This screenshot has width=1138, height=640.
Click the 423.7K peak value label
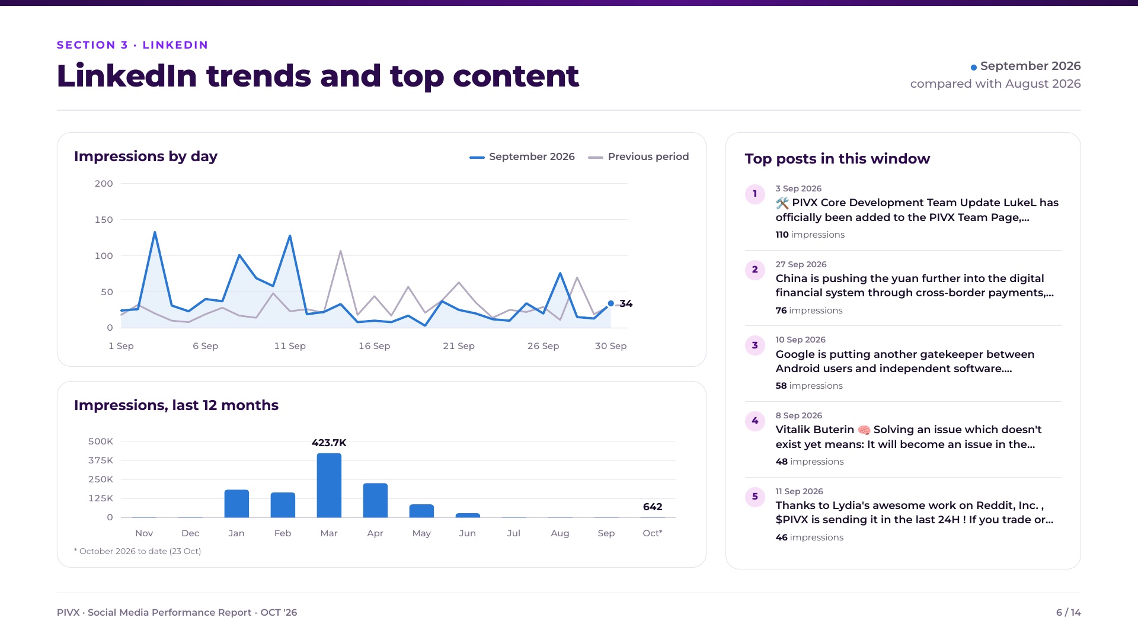(x=329, y=443)
